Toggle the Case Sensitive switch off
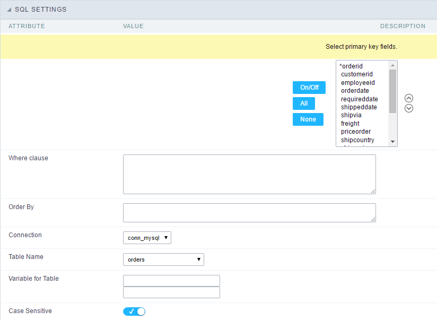 click(x=134, y=312)
